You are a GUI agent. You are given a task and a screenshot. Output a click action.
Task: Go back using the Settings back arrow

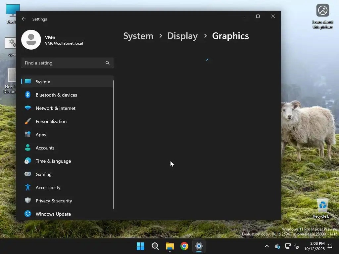pos(24,19)
